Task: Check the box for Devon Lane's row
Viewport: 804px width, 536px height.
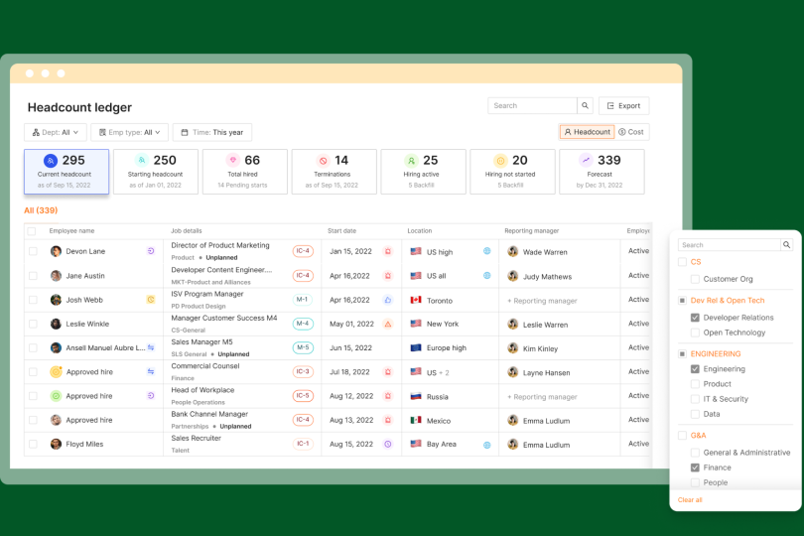Action: (x=33, y=251)
